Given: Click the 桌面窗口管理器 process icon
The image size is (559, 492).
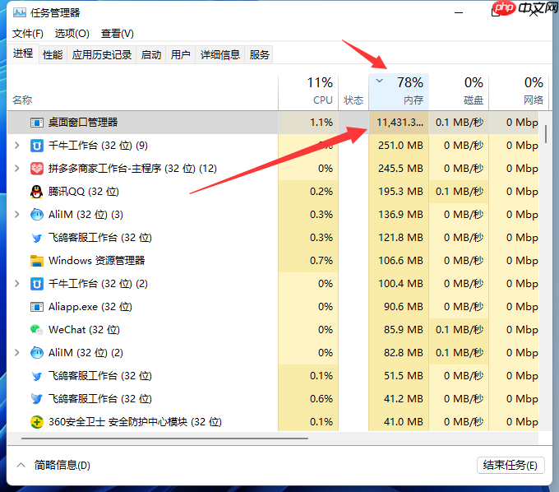Looking at the screenshot, I should tap(37, 123).
